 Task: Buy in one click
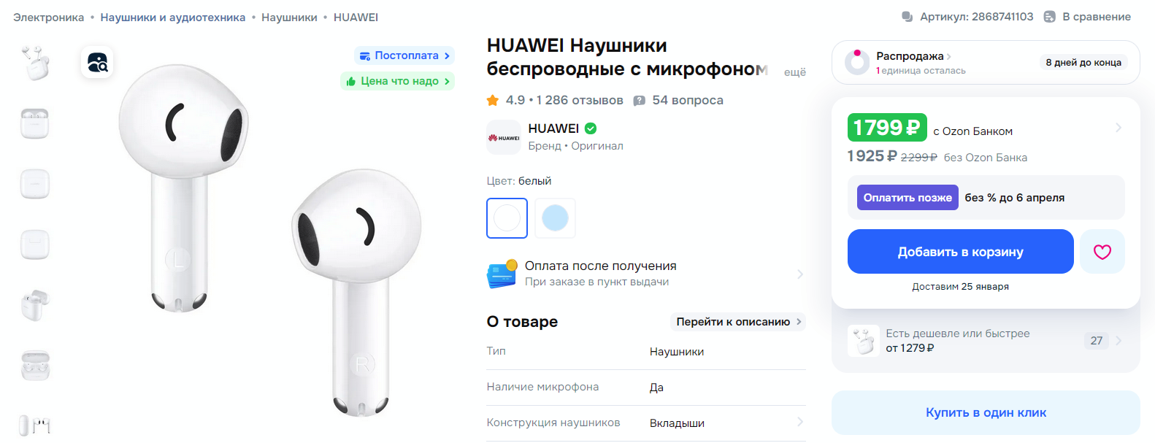point(986,412)
